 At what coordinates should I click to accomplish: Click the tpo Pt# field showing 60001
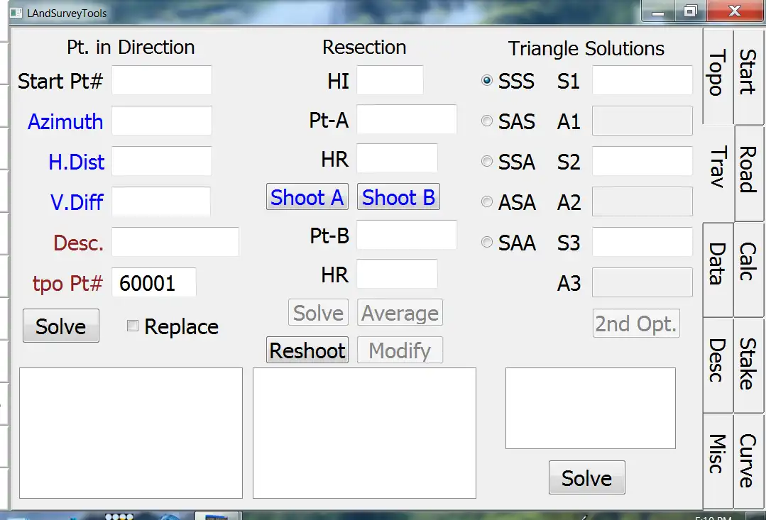coord(153,283)
